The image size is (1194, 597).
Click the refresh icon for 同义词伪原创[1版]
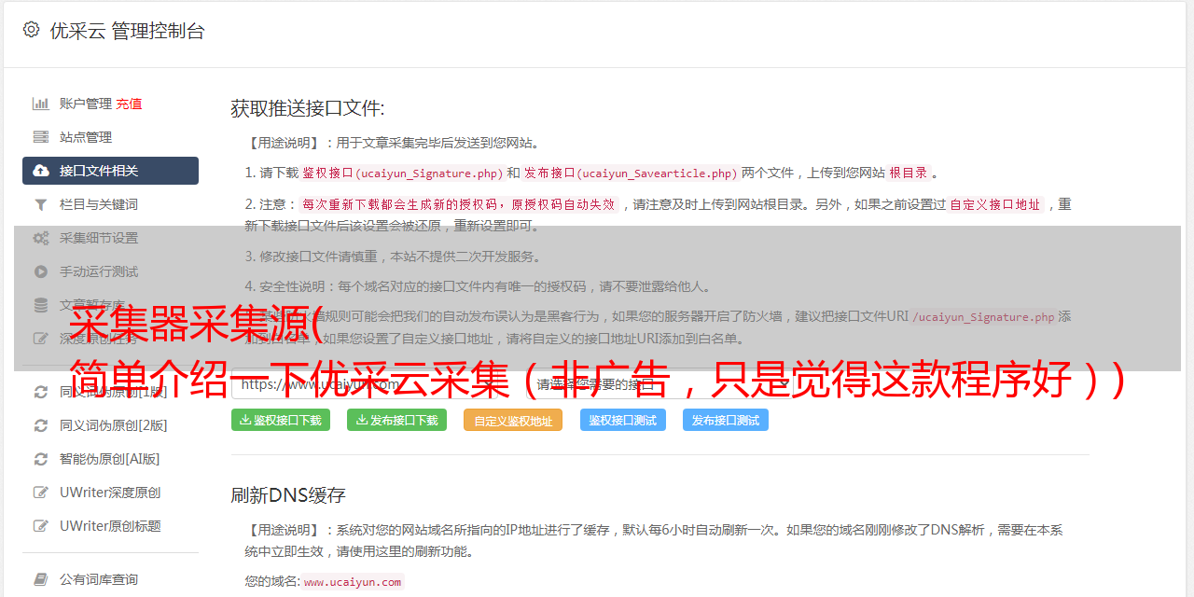point(41,392)
